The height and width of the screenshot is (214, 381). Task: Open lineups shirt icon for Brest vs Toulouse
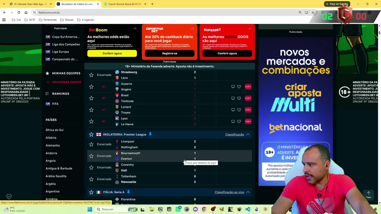tap(239, 98)
